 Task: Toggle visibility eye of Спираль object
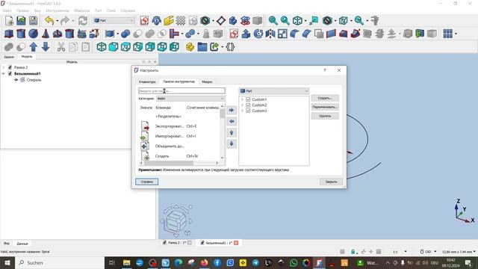point(16,80)
